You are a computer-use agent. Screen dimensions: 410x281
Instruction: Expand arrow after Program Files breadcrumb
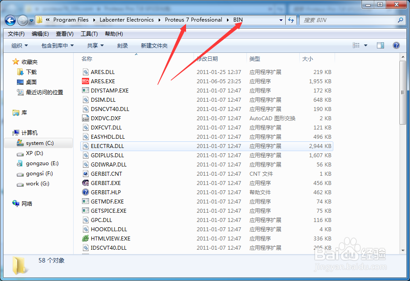[x=94, y=20]
